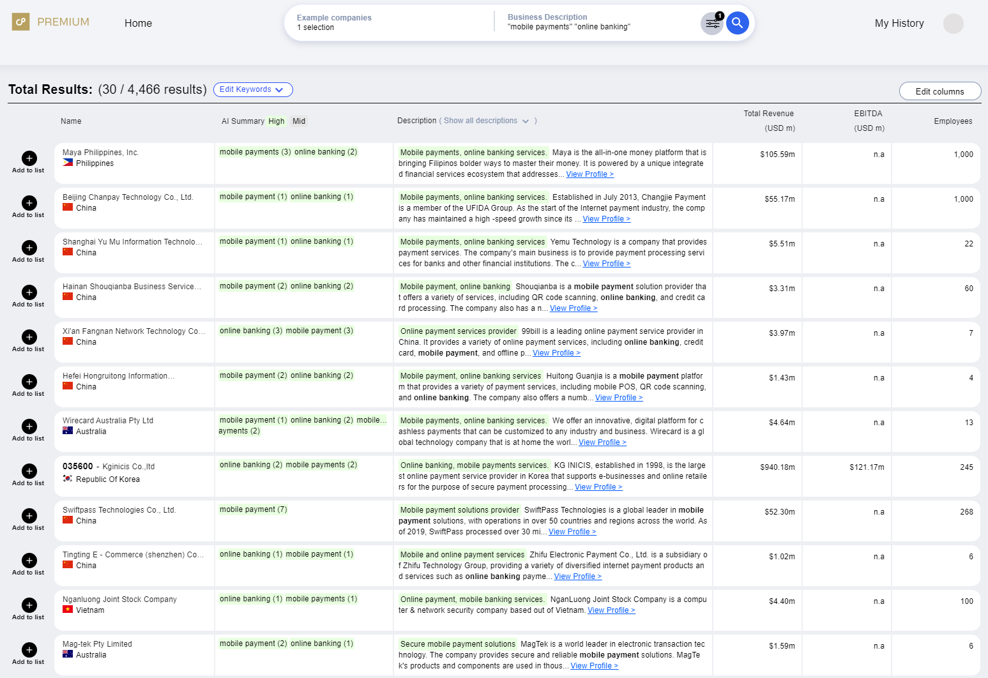Screen dimensions: 988x678
Task: Toggle the High AI Summary filter
Action: click(x=276, y=121)
